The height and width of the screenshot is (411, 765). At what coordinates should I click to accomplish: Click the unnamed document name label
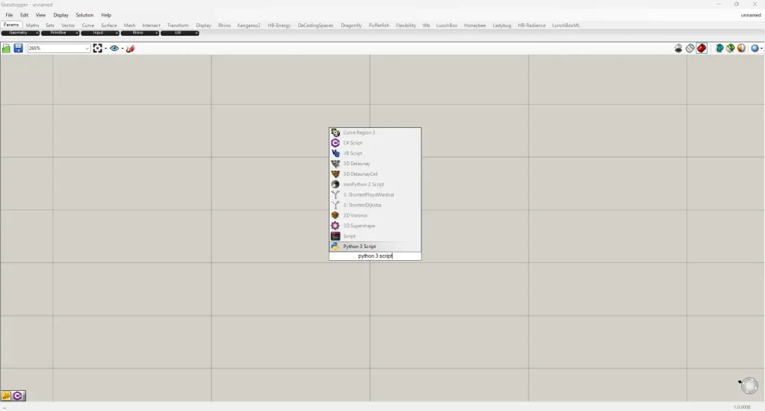pyautogui.click(x=750, y=15)
